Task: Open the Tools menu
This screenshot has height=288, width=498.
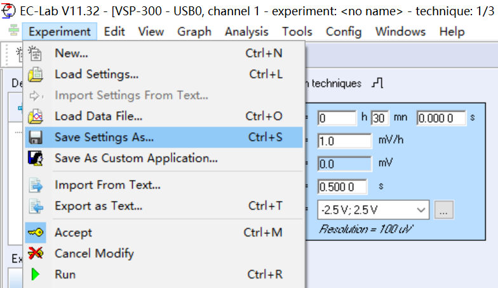Action: (x=297, y=32)
